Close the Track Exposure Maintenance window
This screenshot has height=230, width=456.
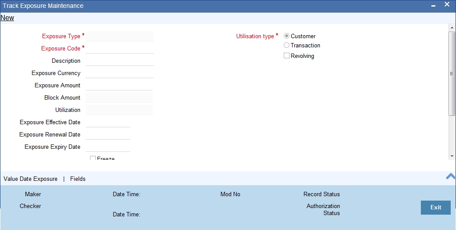(x=447, y=4)
